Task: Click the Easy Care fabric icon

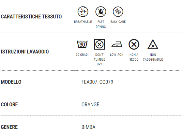Action: [118, 12]
